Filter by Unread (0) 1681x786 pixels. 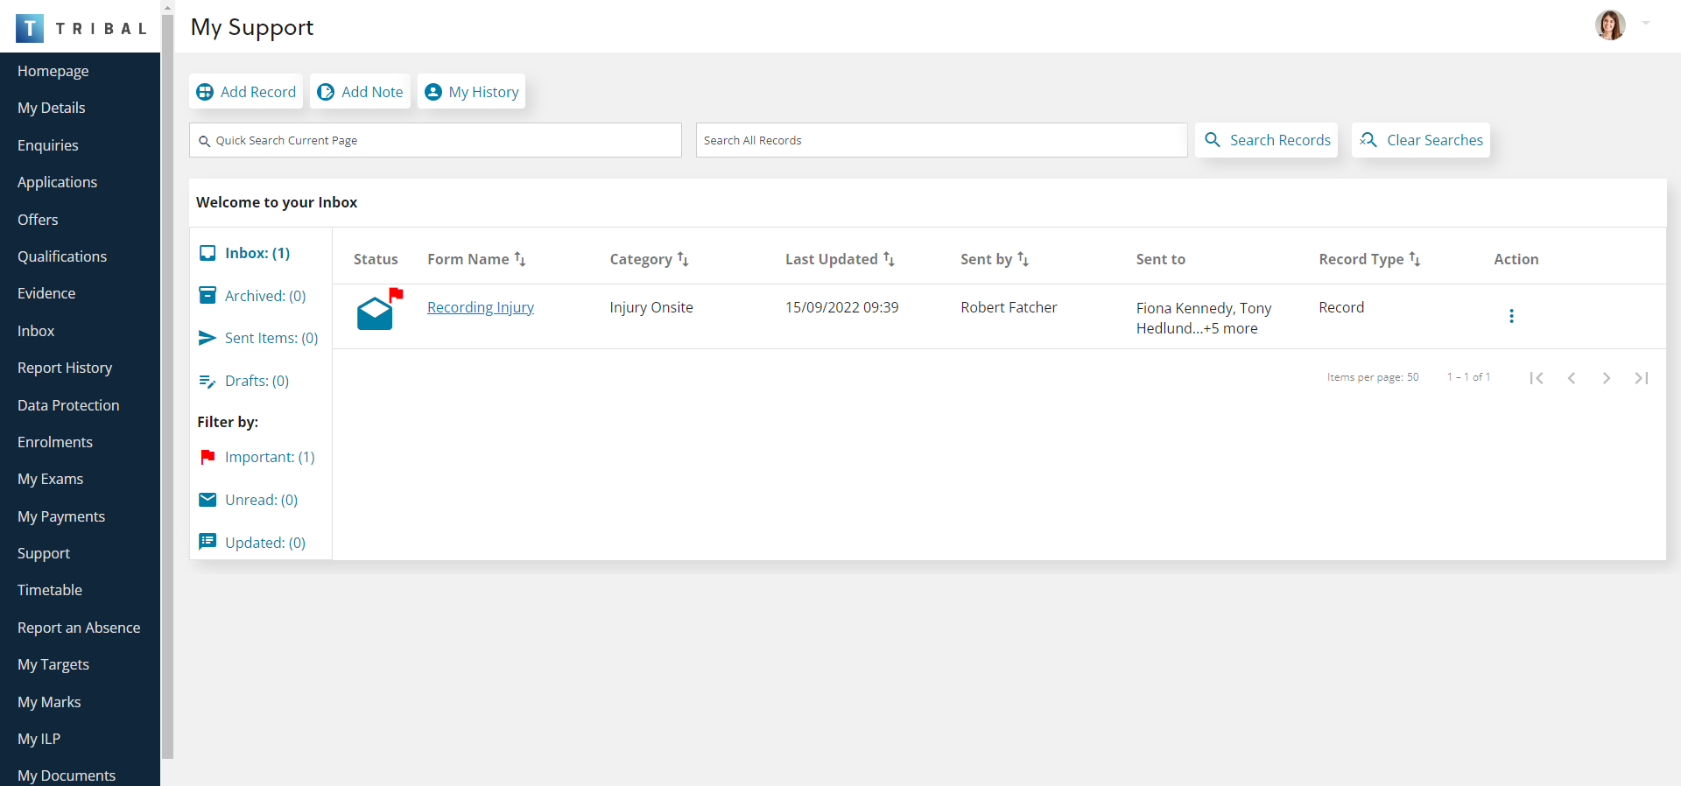pos(248,500)
